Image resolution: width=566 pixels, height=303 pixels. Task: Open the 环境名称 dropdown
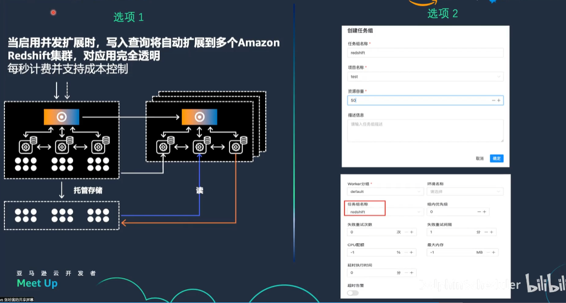point(465,192)
